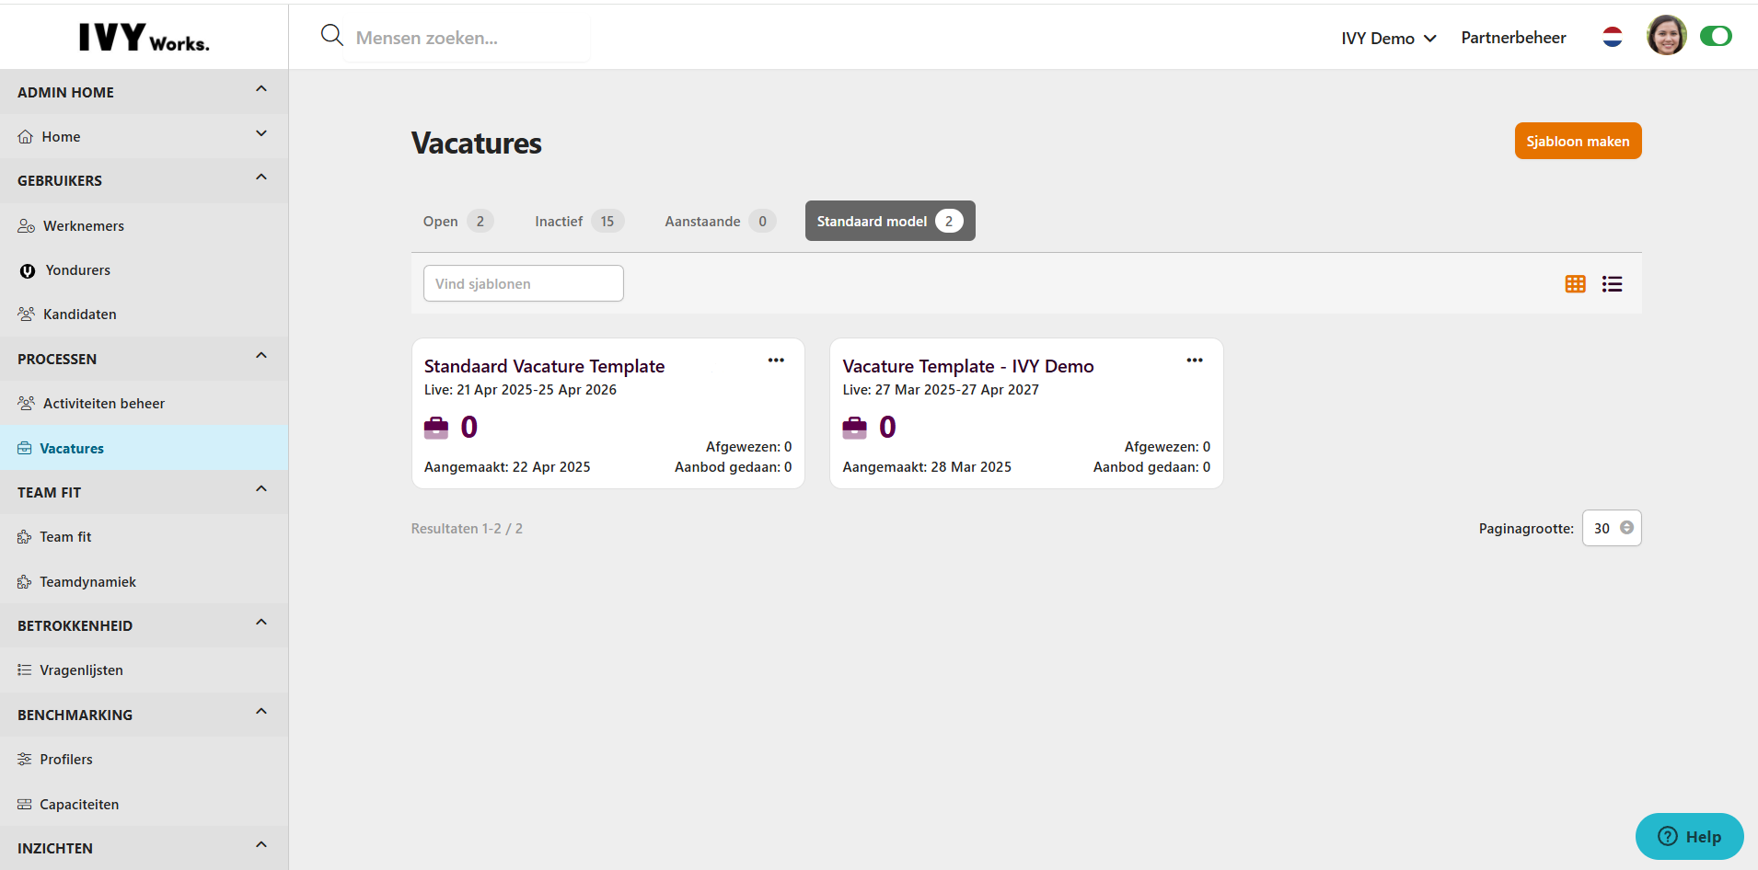Open the Partnerbeheer link
This screenshot has height=870, width=1758.
[x=1513, y=38]
